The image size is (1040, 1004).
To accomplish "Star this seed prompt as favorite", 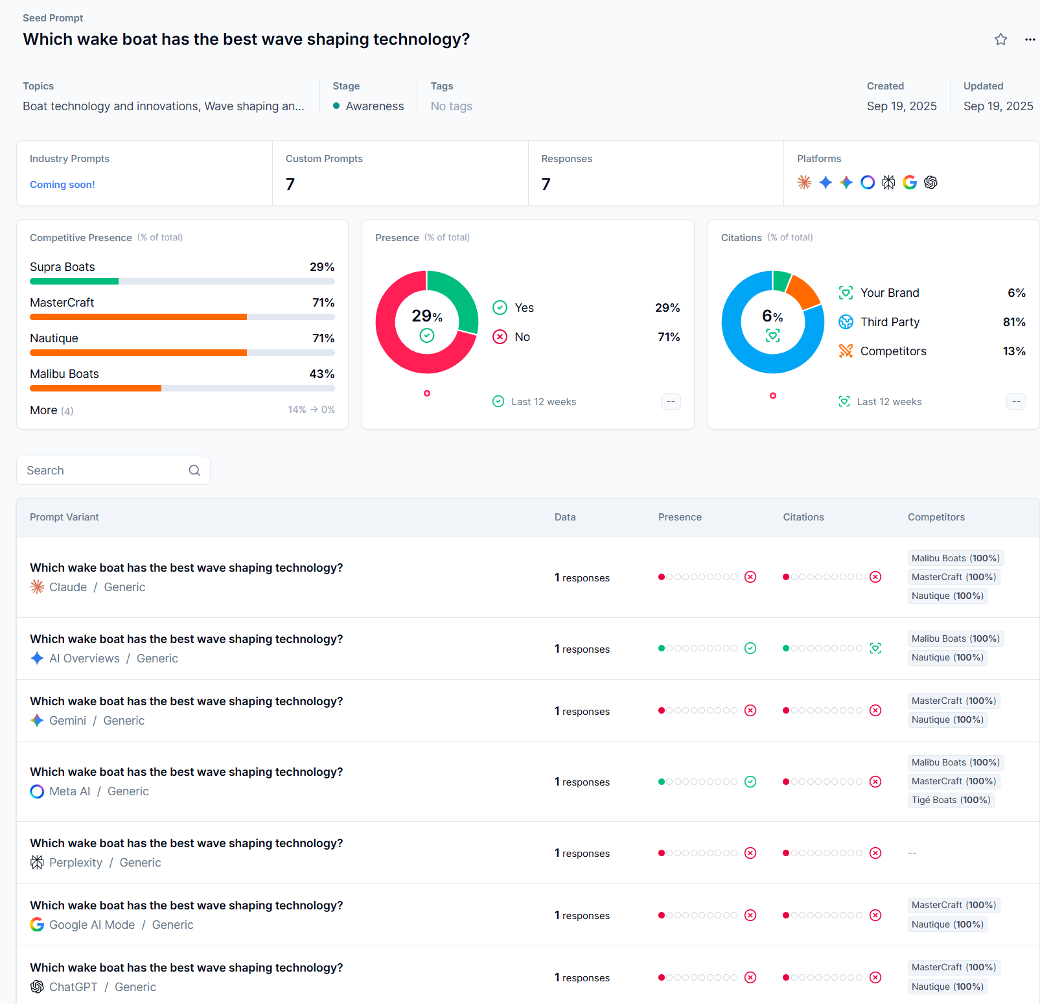I will [1000, 40].
